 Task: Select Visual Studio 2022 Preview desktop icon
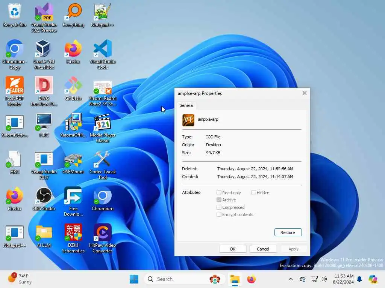pos(44,18)
